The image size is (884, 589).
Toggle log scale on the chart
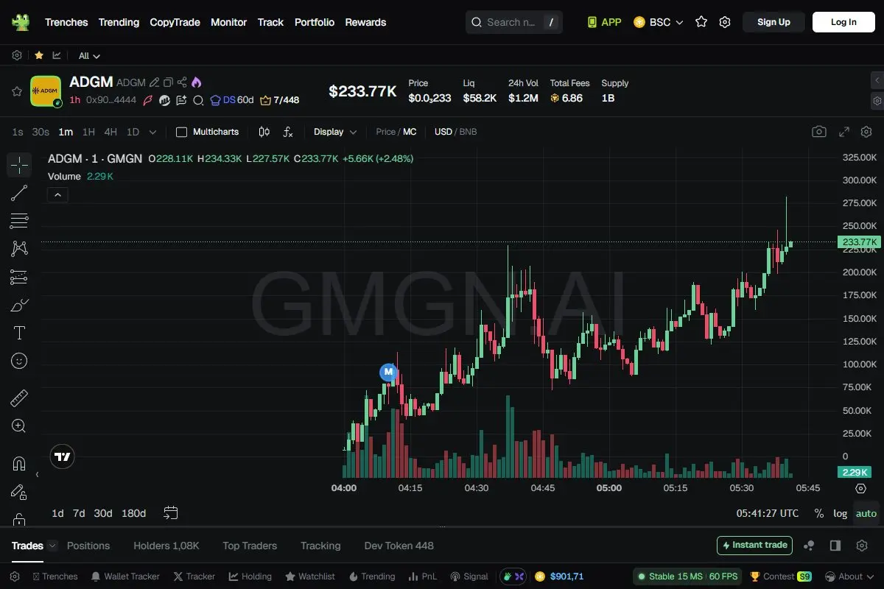tap(840, 513)
